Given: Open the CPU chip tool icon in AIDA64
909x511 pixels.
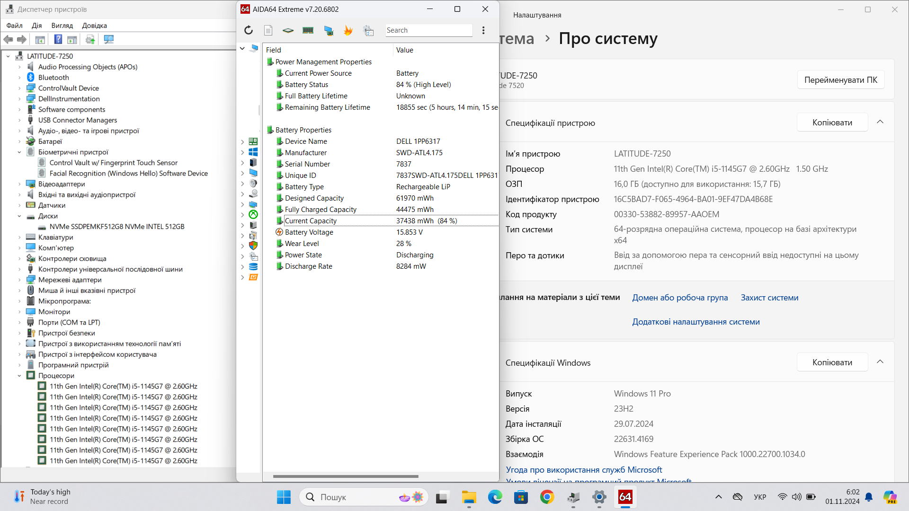Looking at the screenshot, I should (288, 30).
